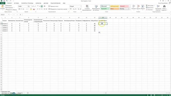Open fill color dropdown arrow
Image resolution: width=171 pixels, height=96 pixels.
point(32,9)
